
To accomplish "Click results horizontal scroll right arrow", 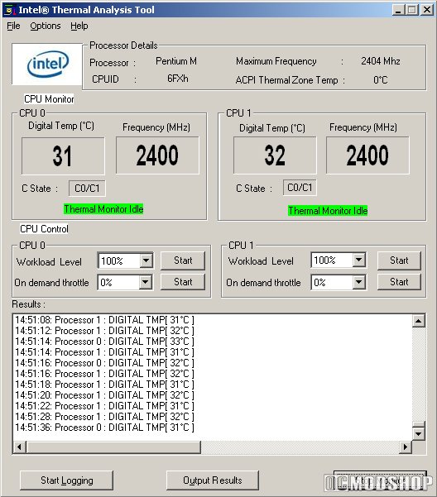I will 405,447.
